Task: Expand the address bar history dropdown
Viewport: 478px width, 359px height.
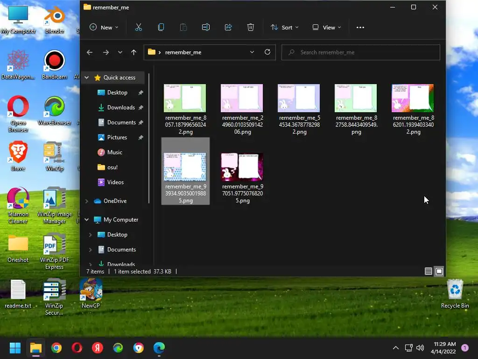Action: coord(252,52)
